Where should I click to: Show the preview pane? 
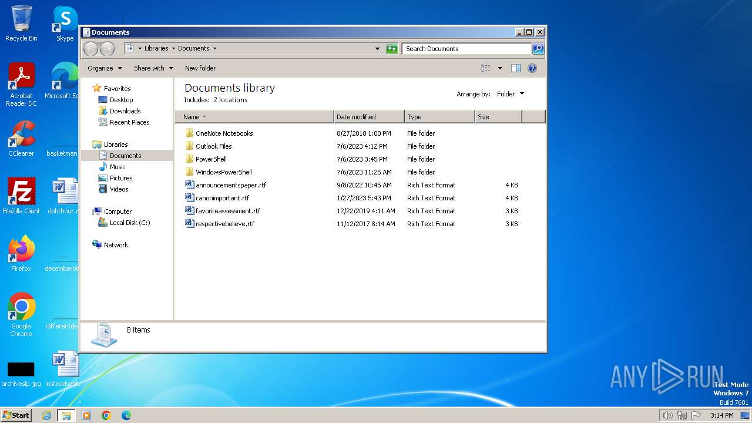(515, 68)
